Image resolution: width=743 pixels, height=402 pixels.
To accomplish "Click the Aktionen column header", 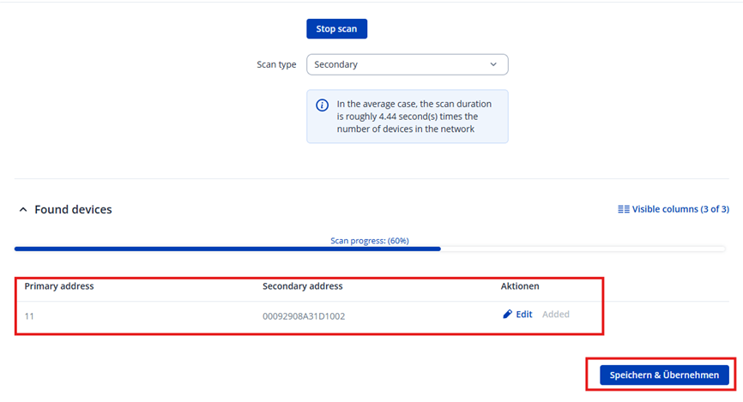I will (520, 286).
